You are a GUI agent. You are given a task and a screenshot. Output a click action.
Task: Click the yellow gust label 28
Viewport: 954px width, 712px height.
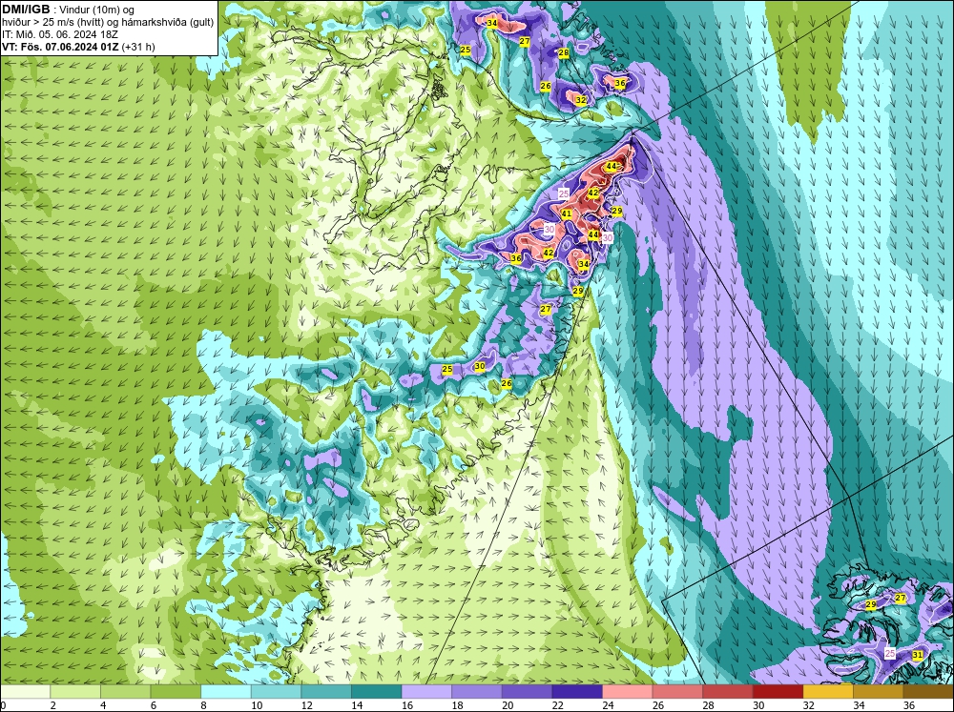click(564, 52)
